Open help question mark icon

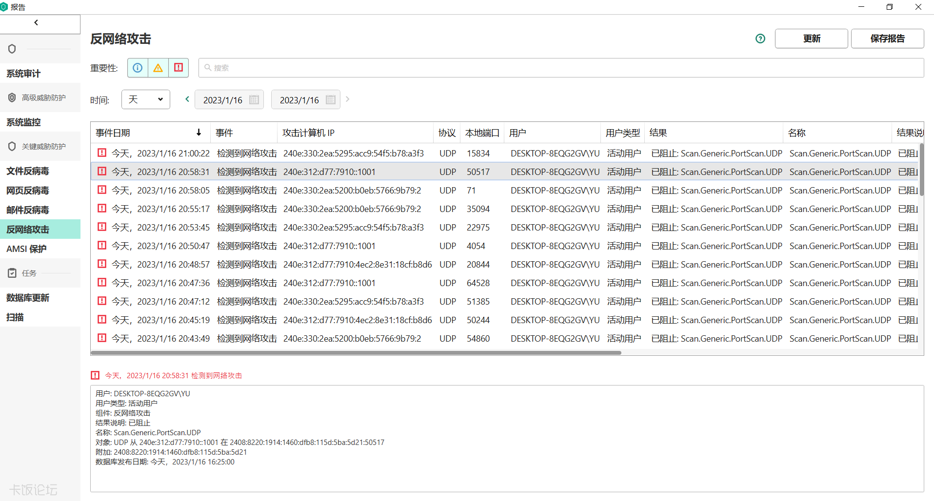[x=760, y=39]
